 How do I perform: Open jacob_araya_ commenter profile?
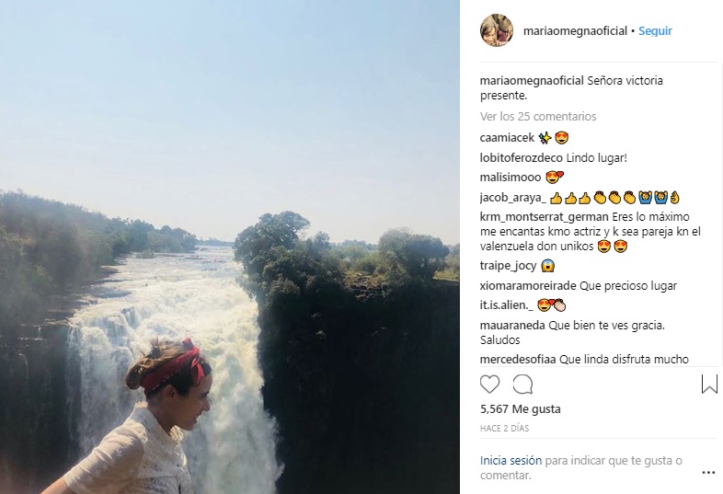(x=513, y=197)
